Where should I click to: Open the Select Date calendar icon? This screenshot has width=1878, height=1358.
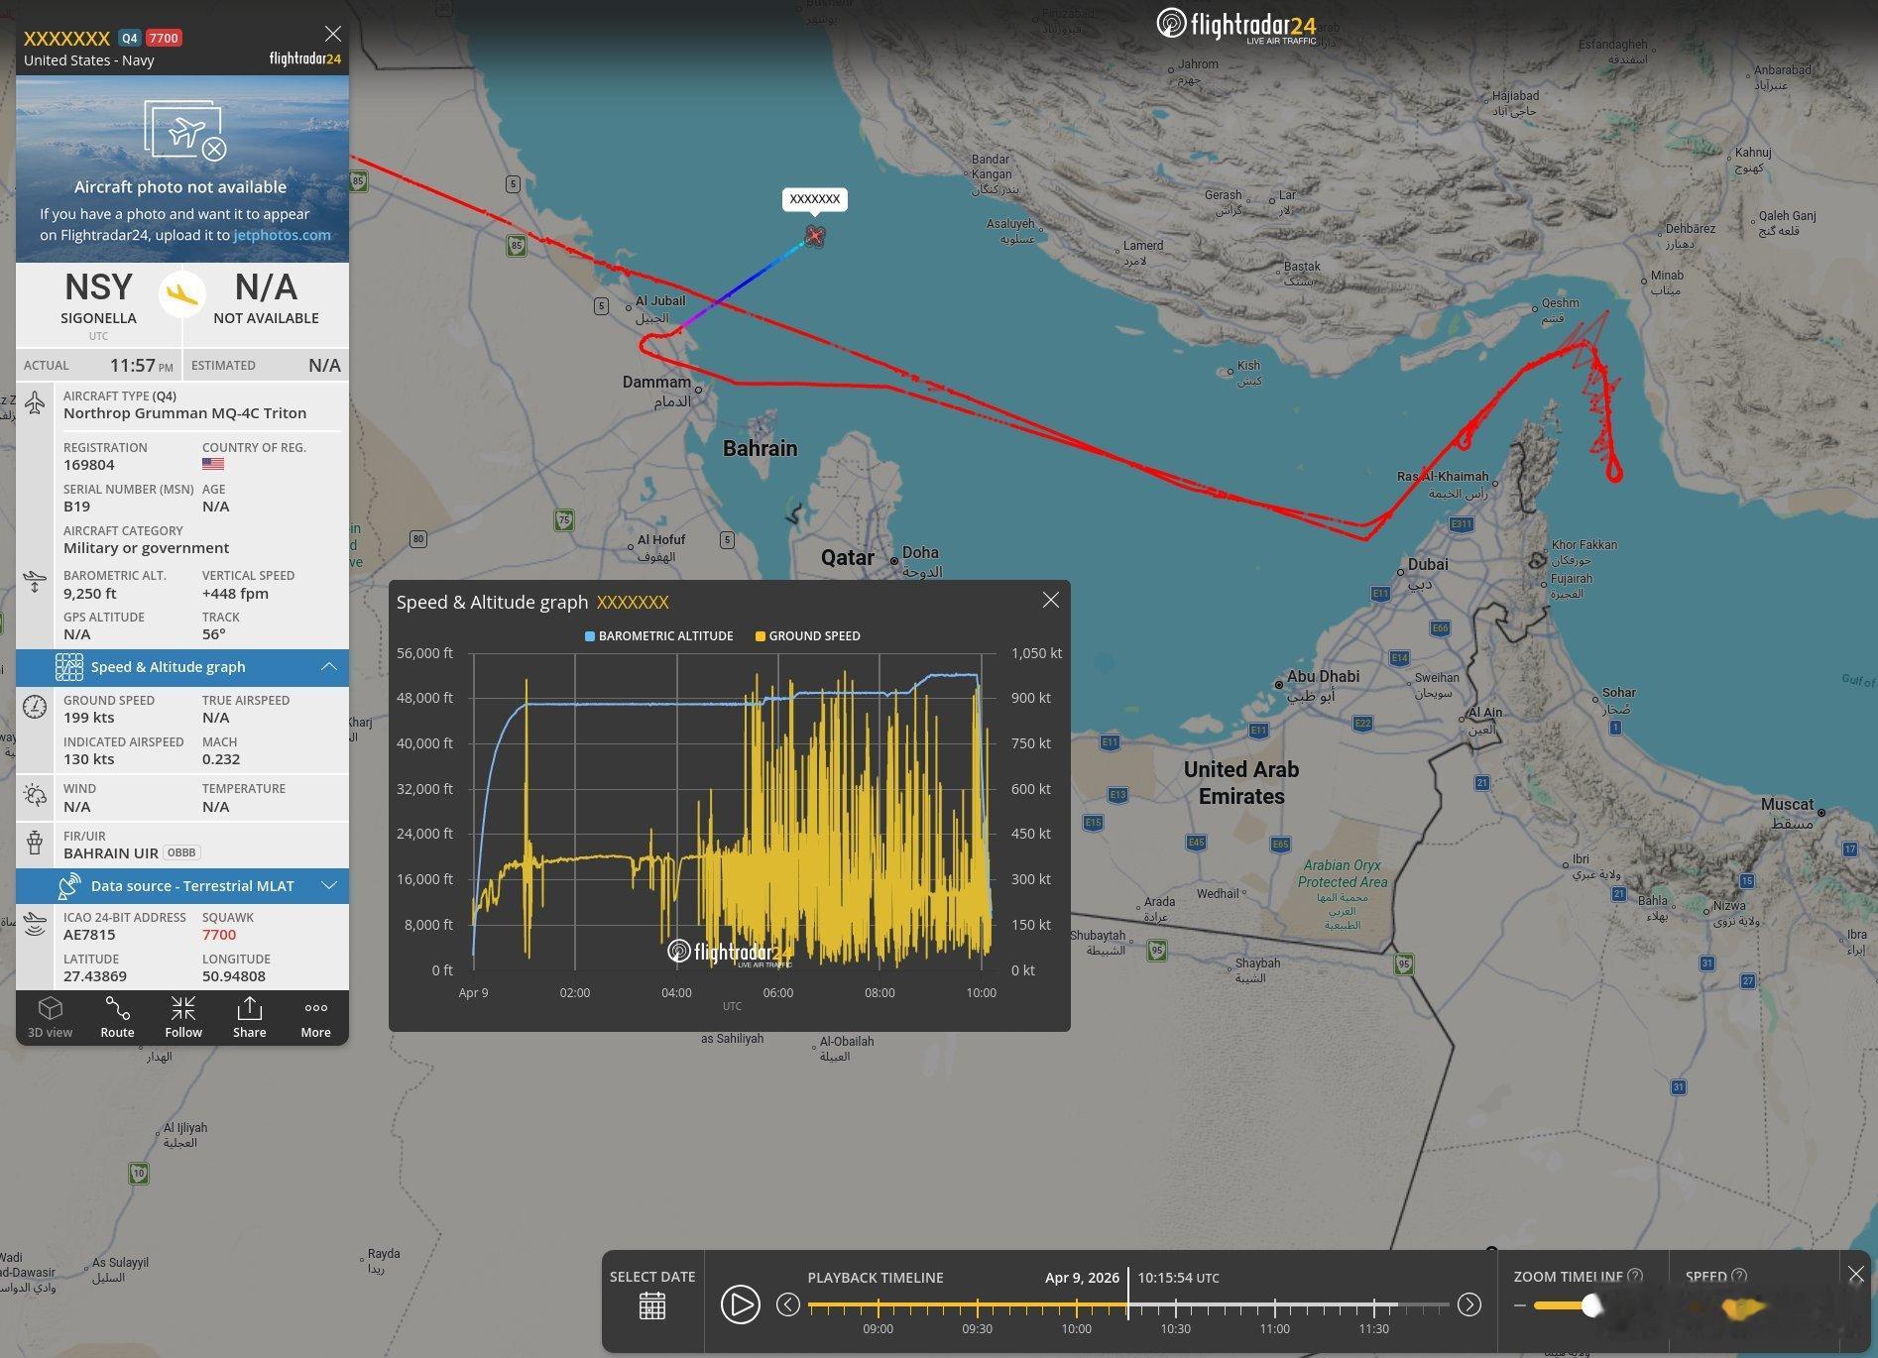[652, 1306]
